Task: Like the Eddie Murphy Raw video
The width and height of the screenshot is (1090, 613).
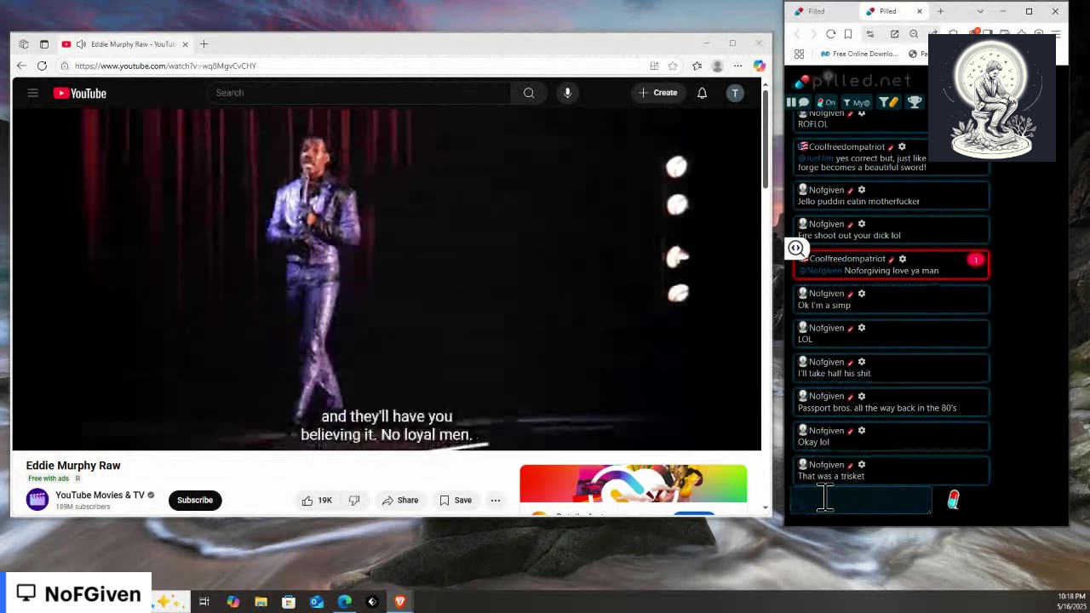Action: click(316, 501)
